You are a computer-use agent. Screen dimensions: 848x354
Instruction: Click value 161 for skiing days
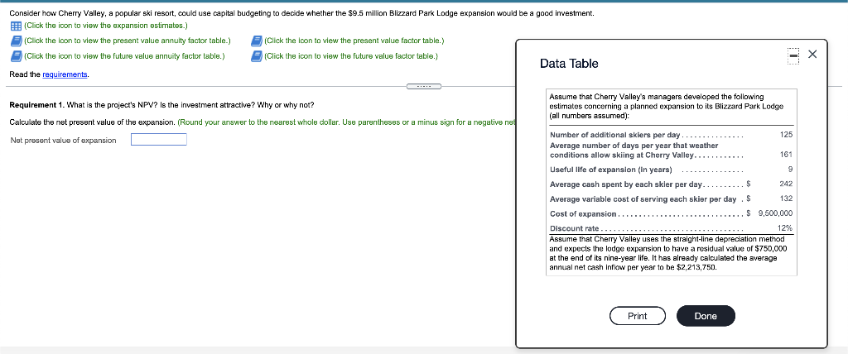[x=786, y=155]
